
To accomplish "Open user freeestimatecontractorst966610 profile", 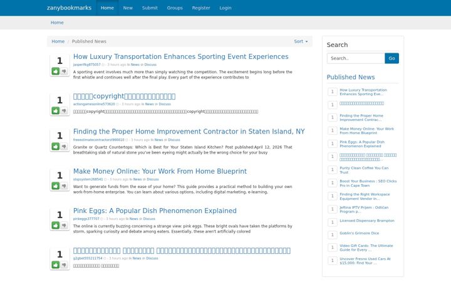I will [x=99, y=140].
